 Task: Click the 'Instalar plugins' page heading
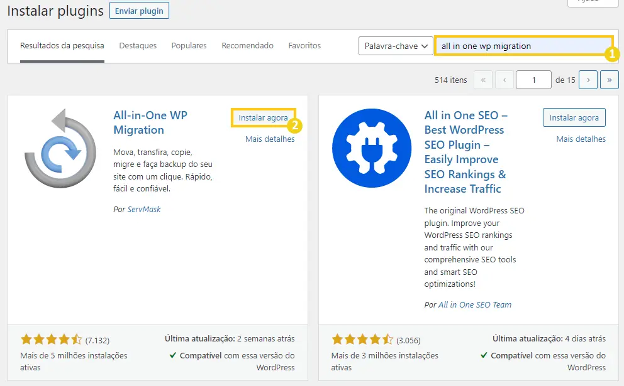point(55,11)
